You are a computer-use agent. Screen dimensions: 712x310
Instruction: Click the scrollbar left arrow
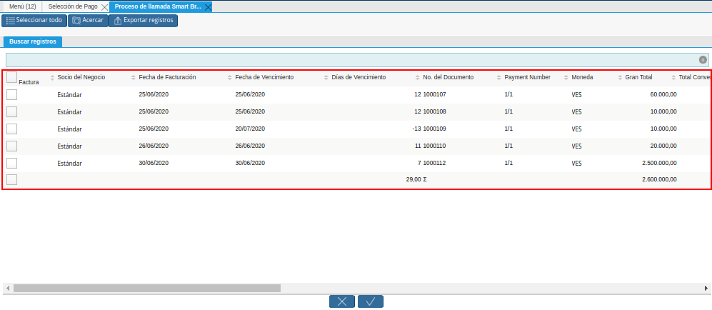(8, 288)
